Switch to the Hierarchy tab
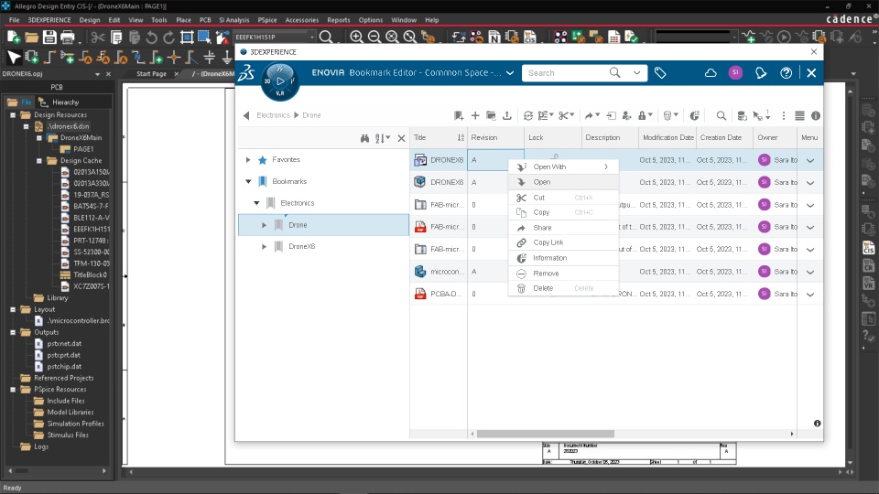Screen dimensions: 879x494 point(60,102)
